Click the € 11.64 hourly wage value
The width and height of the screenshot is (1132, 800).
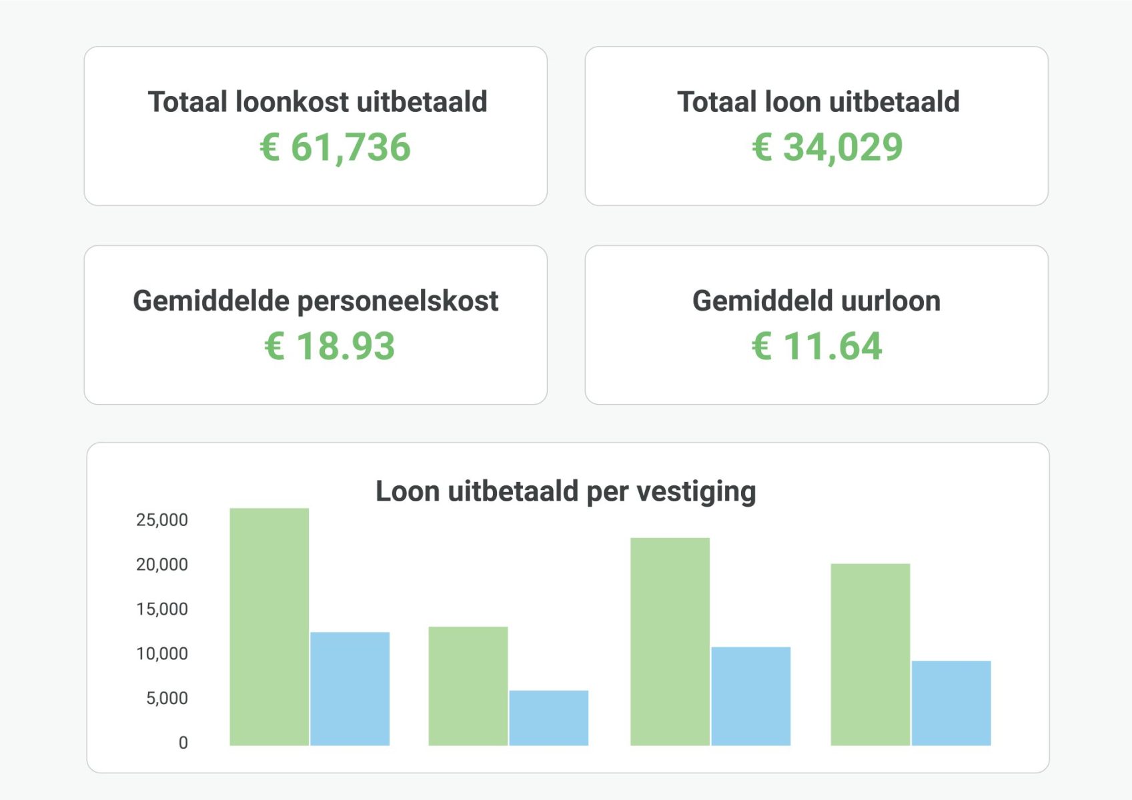pyautogui.click(x=816, y=346)
